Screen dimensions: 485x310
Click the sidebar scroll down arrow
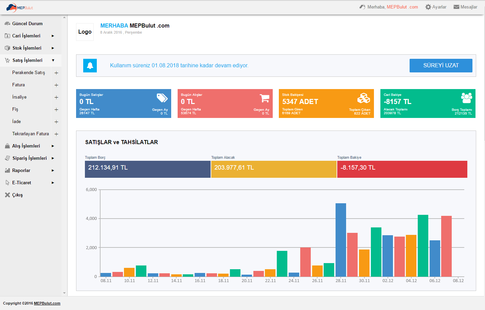click(64, 293)
